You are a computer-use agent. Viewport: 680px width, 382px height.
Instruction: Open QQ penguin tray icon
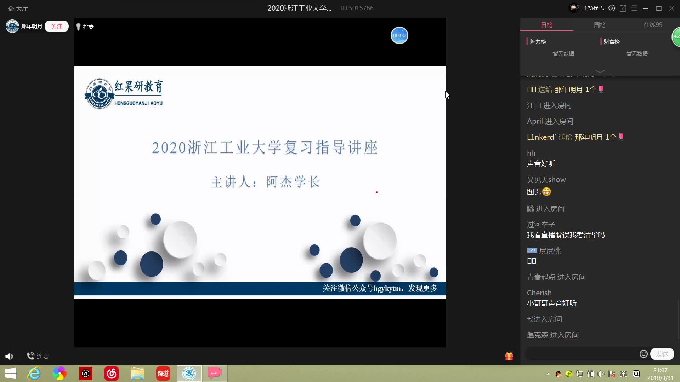click(x=559, y=374)
